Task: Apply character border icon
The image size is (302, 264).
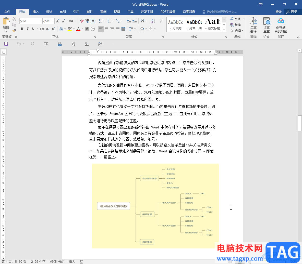Action: (x=93, y=21)
